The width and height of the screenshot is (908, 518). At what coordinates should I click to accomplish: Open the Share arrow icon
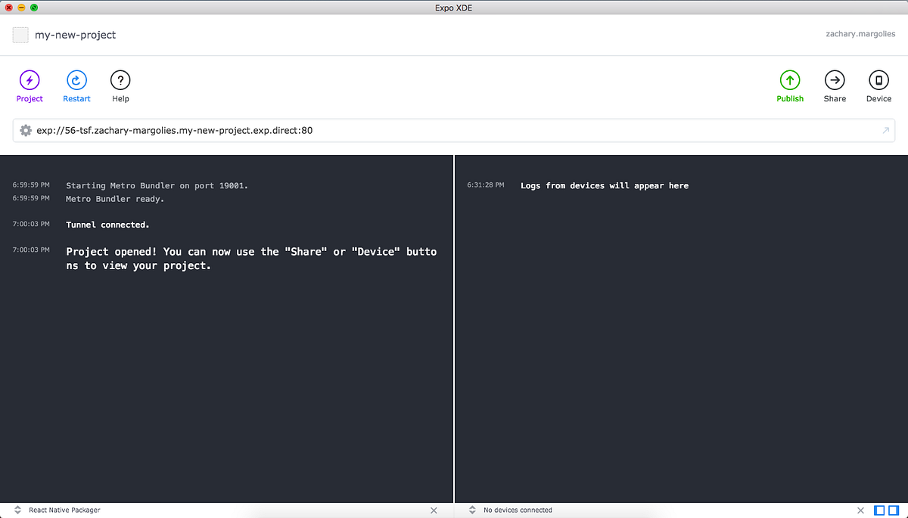click(x=835, y=80)
